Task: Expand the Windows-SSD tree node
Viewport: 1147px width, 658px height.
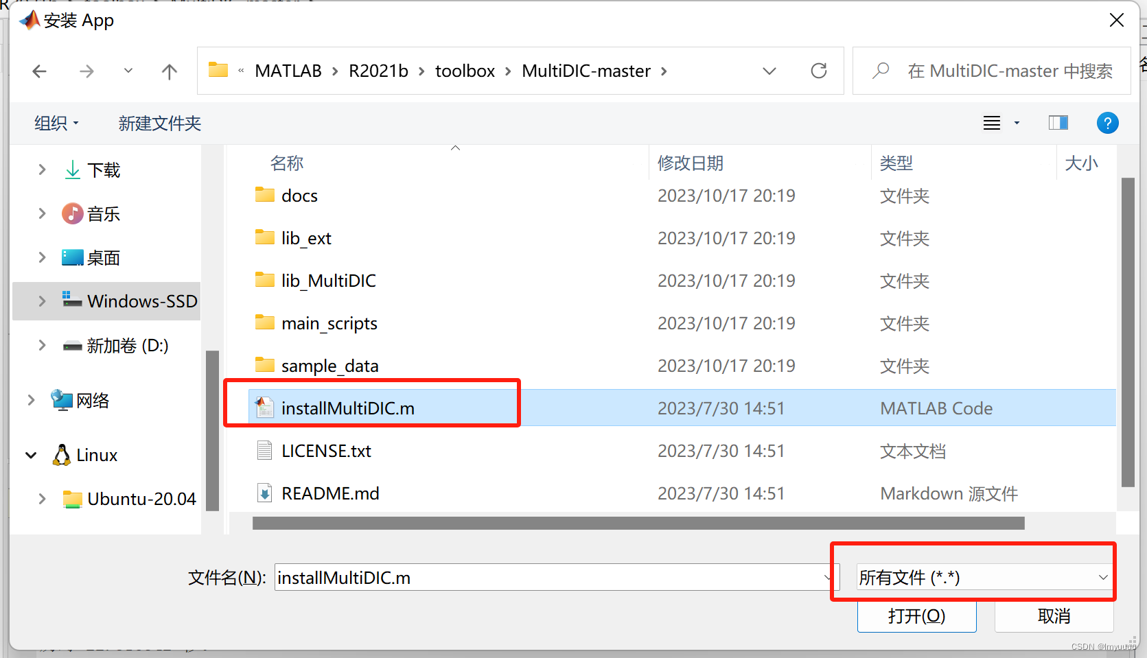Action: [x=42, y=301]
